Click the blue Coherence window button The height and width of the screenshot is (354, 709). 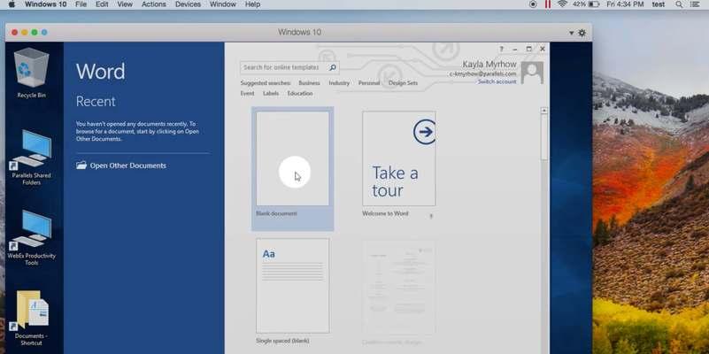click(x=44, y=32)
